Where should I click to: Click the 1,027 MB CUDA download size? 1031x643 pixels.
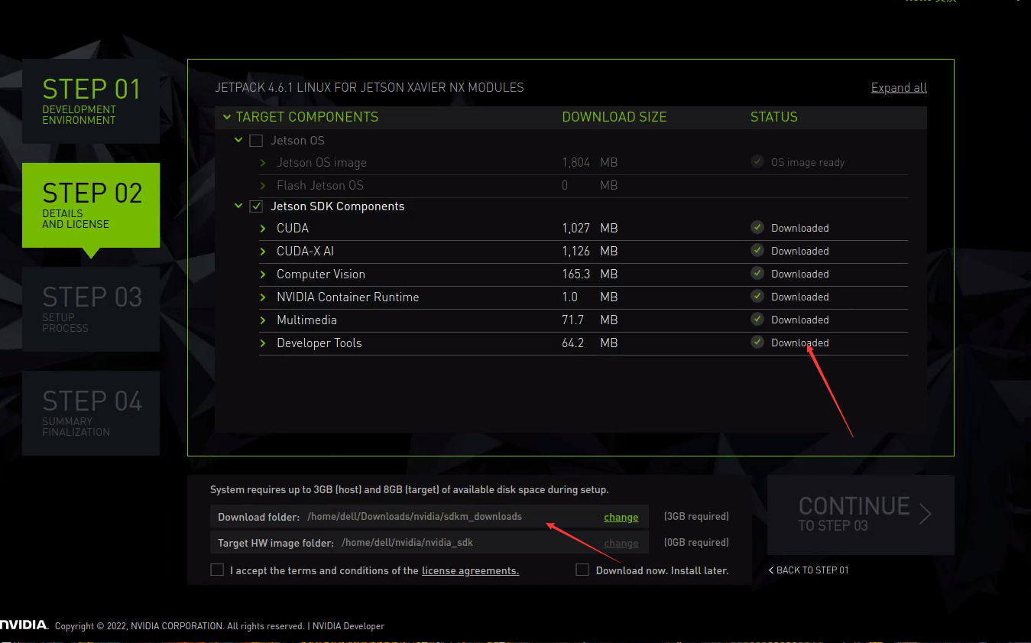pos(589,229)
